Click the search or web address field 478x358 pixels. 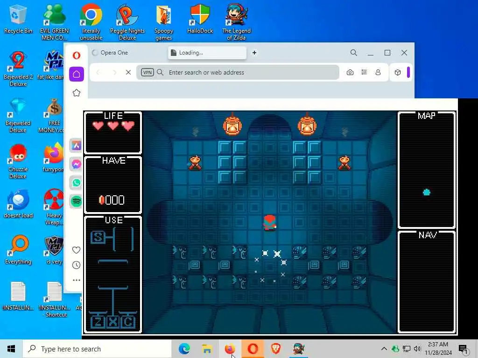coord(238,72)
